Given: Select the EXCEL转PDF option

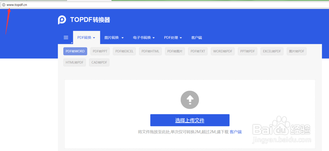Looking at the screenshot, I should 272,51.
